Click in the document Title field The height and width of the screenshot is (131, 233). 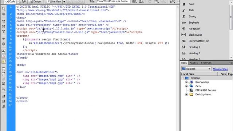(114, 1)
